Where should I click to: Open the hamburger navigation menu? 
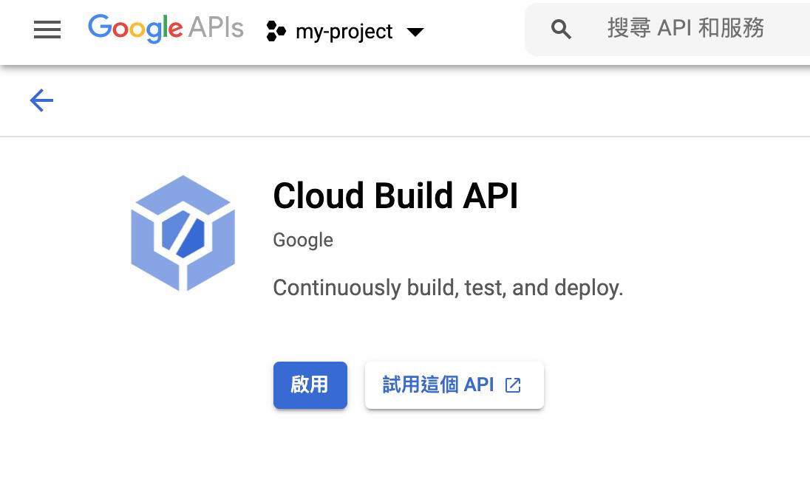click(47, 30)
